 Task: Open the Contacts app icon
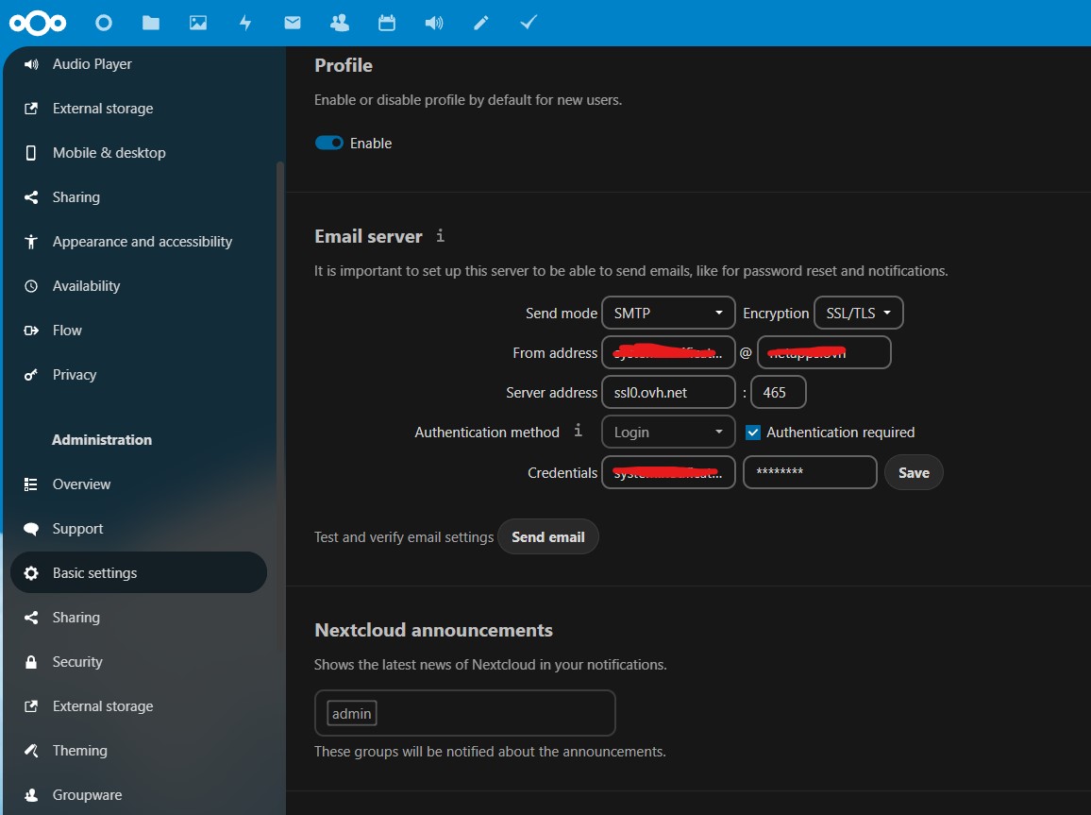pyautogui.click(x=340, y=23)
